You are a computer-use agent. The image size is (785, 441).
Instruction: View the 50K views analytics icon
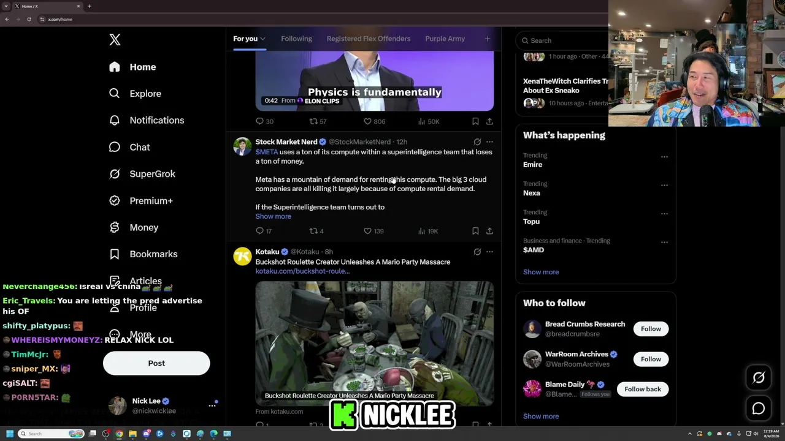[x=422, y=121]
